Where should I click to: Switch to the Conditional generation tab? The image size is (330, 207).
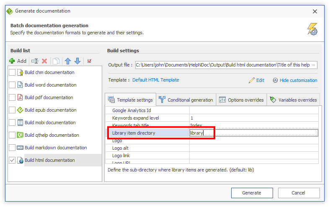186,100
